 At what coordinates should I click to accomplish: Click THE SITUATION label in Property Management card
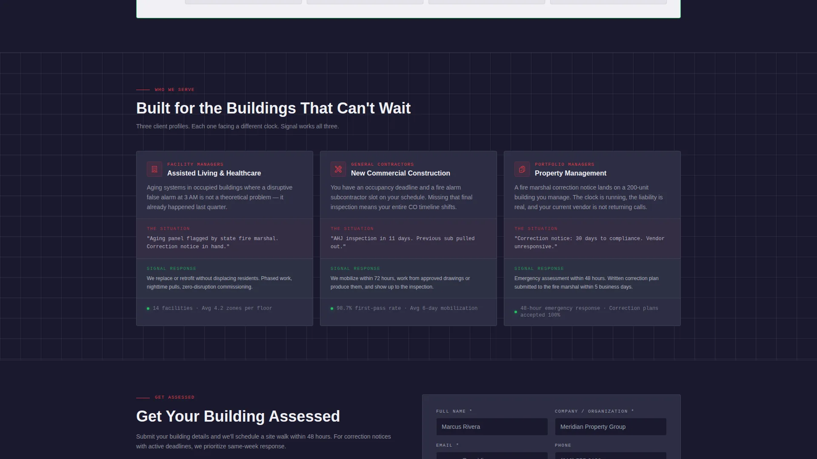[x=536, y=229]
